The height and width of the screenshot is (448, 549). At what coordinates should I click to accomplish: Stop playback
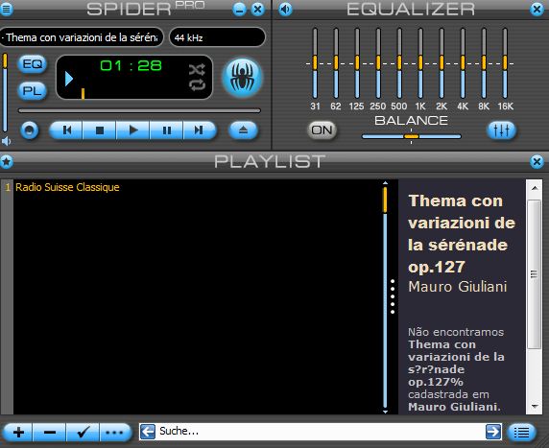pyautogui.click(x=100, y=130)
